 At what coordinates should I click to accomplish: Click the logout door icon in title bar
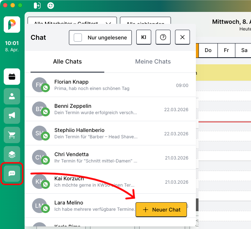click(x=37, y=6)
